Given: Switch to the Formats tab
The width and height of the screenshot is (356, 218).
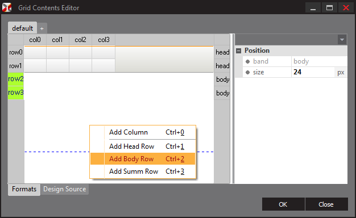Looking at the screenshot, I should coord(24,189).
